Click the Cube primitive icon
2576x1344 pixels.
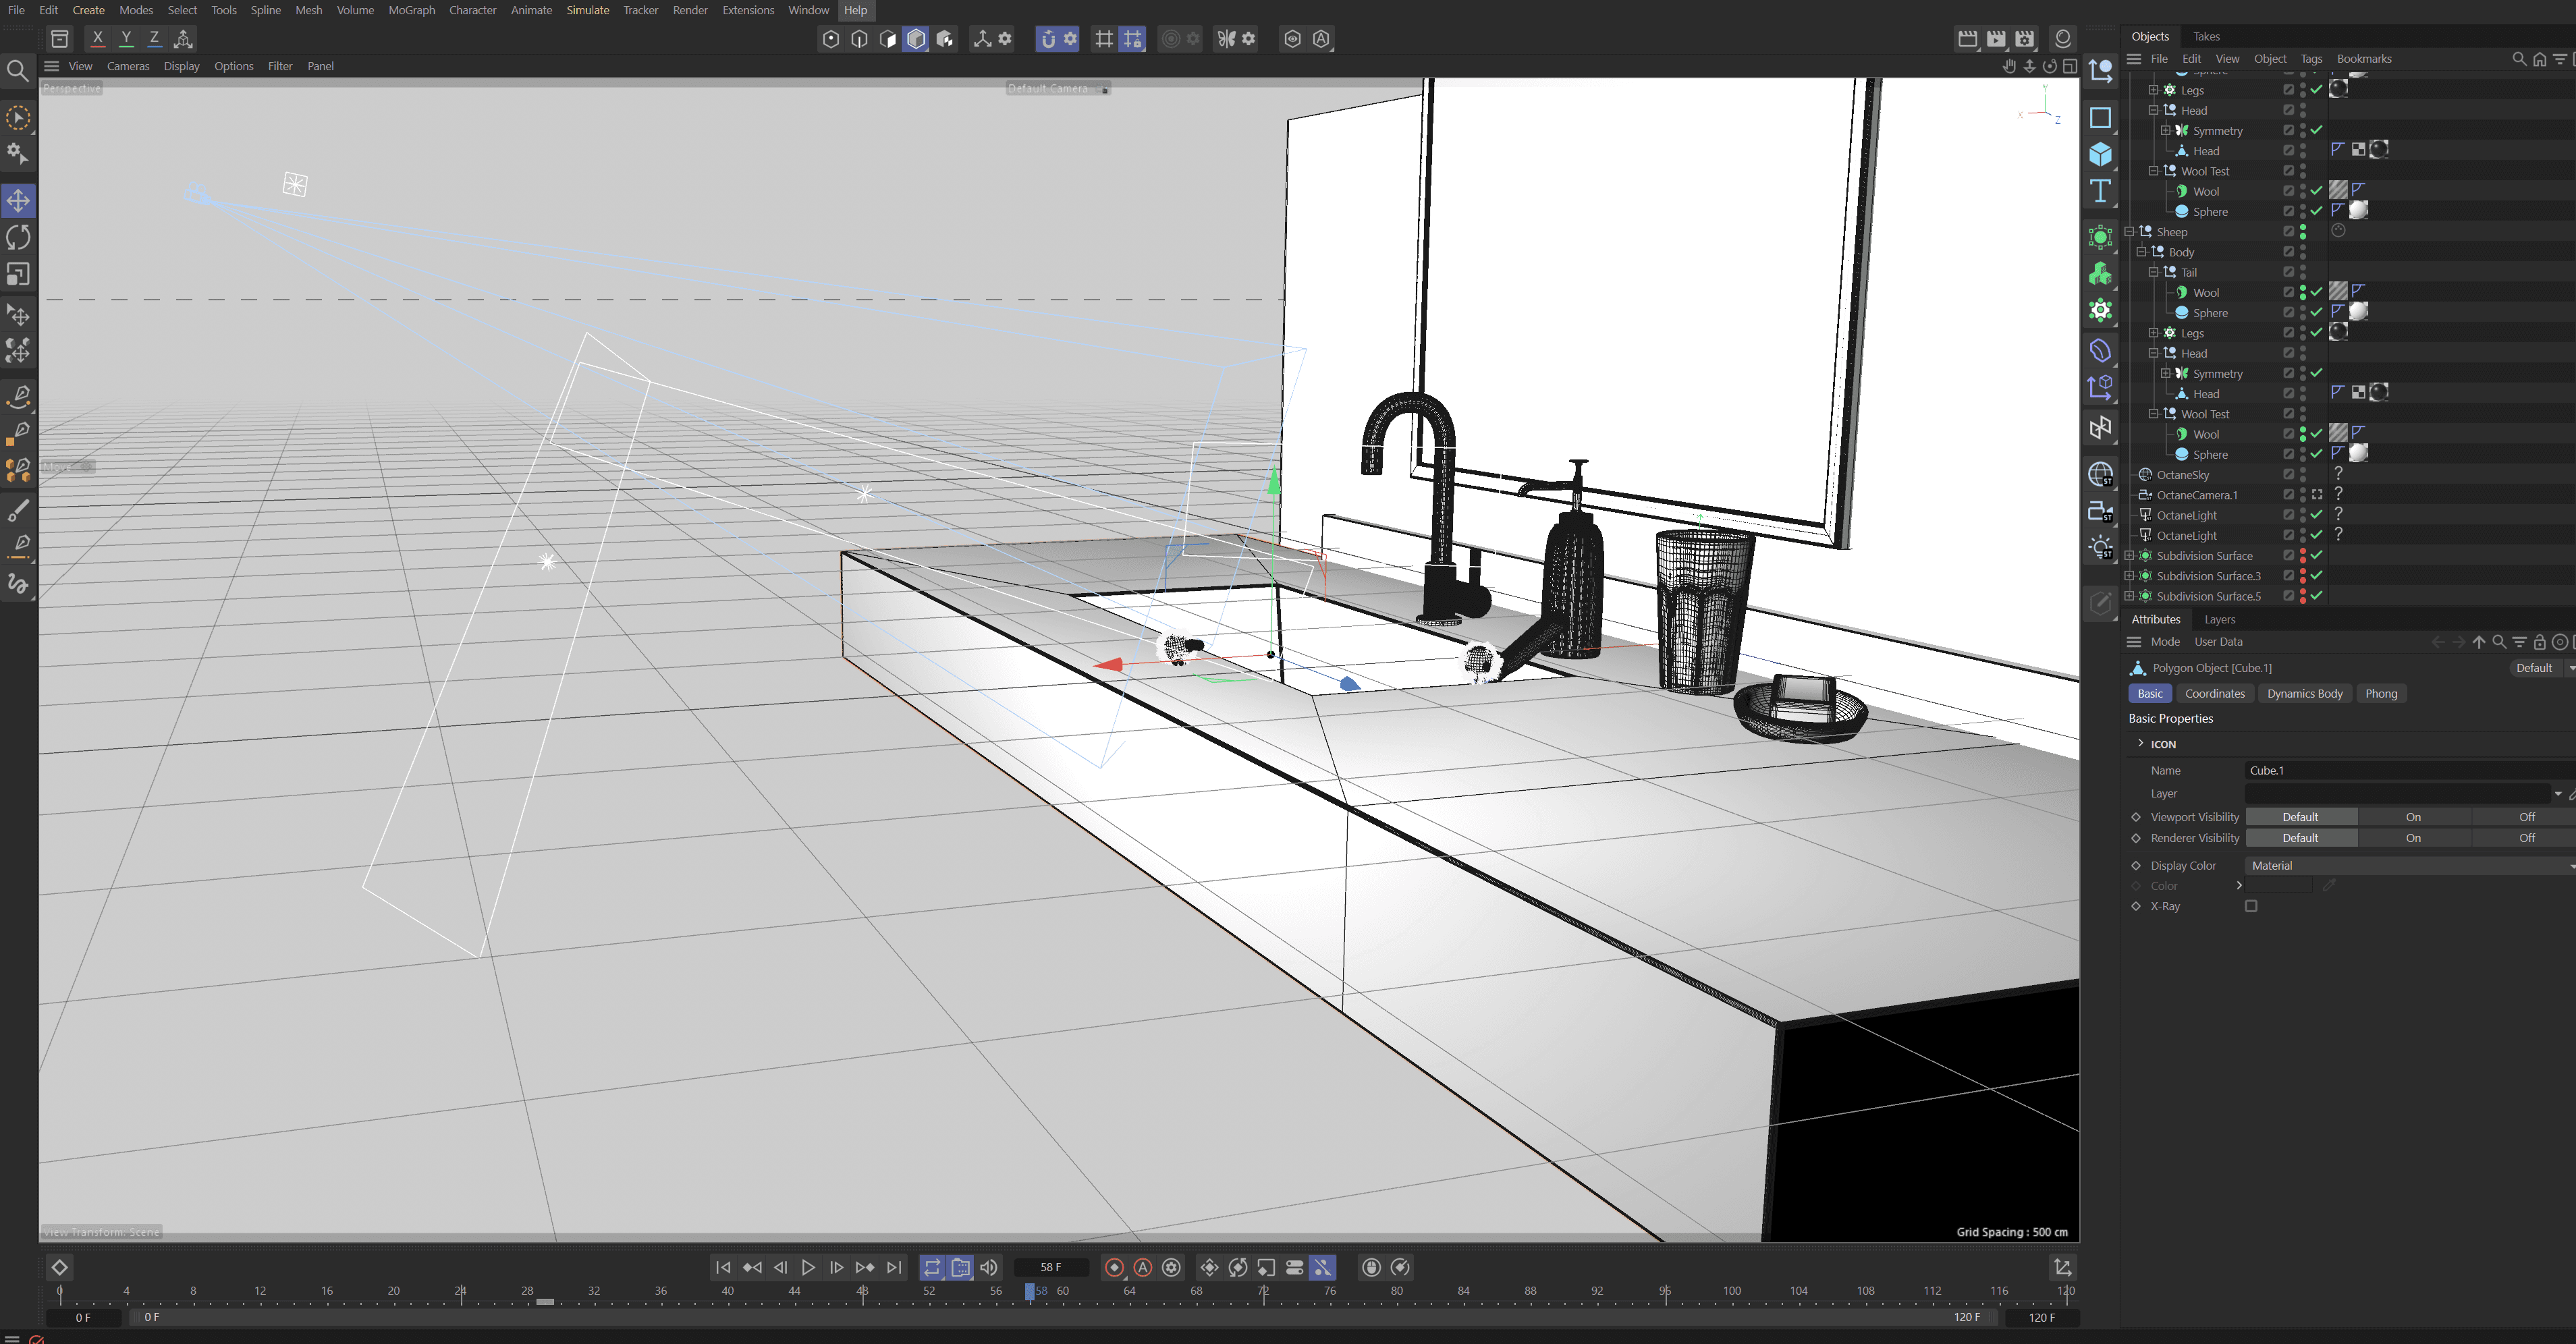(2100, 154)
